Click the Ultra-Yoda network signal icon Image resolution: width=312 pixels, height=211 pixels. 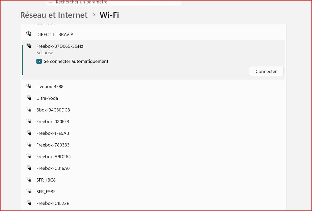click(x=29, y=98)
